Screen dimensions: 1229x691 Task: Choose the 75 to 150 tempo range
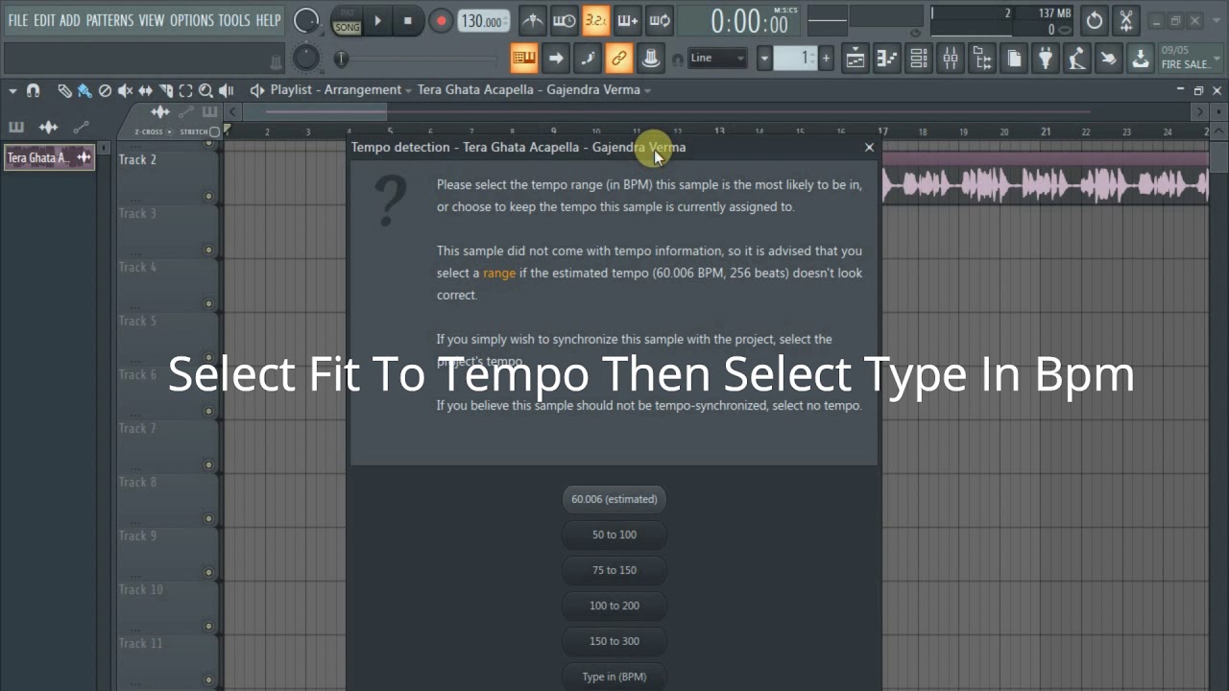pyautogui.click(x=614, y=570)
